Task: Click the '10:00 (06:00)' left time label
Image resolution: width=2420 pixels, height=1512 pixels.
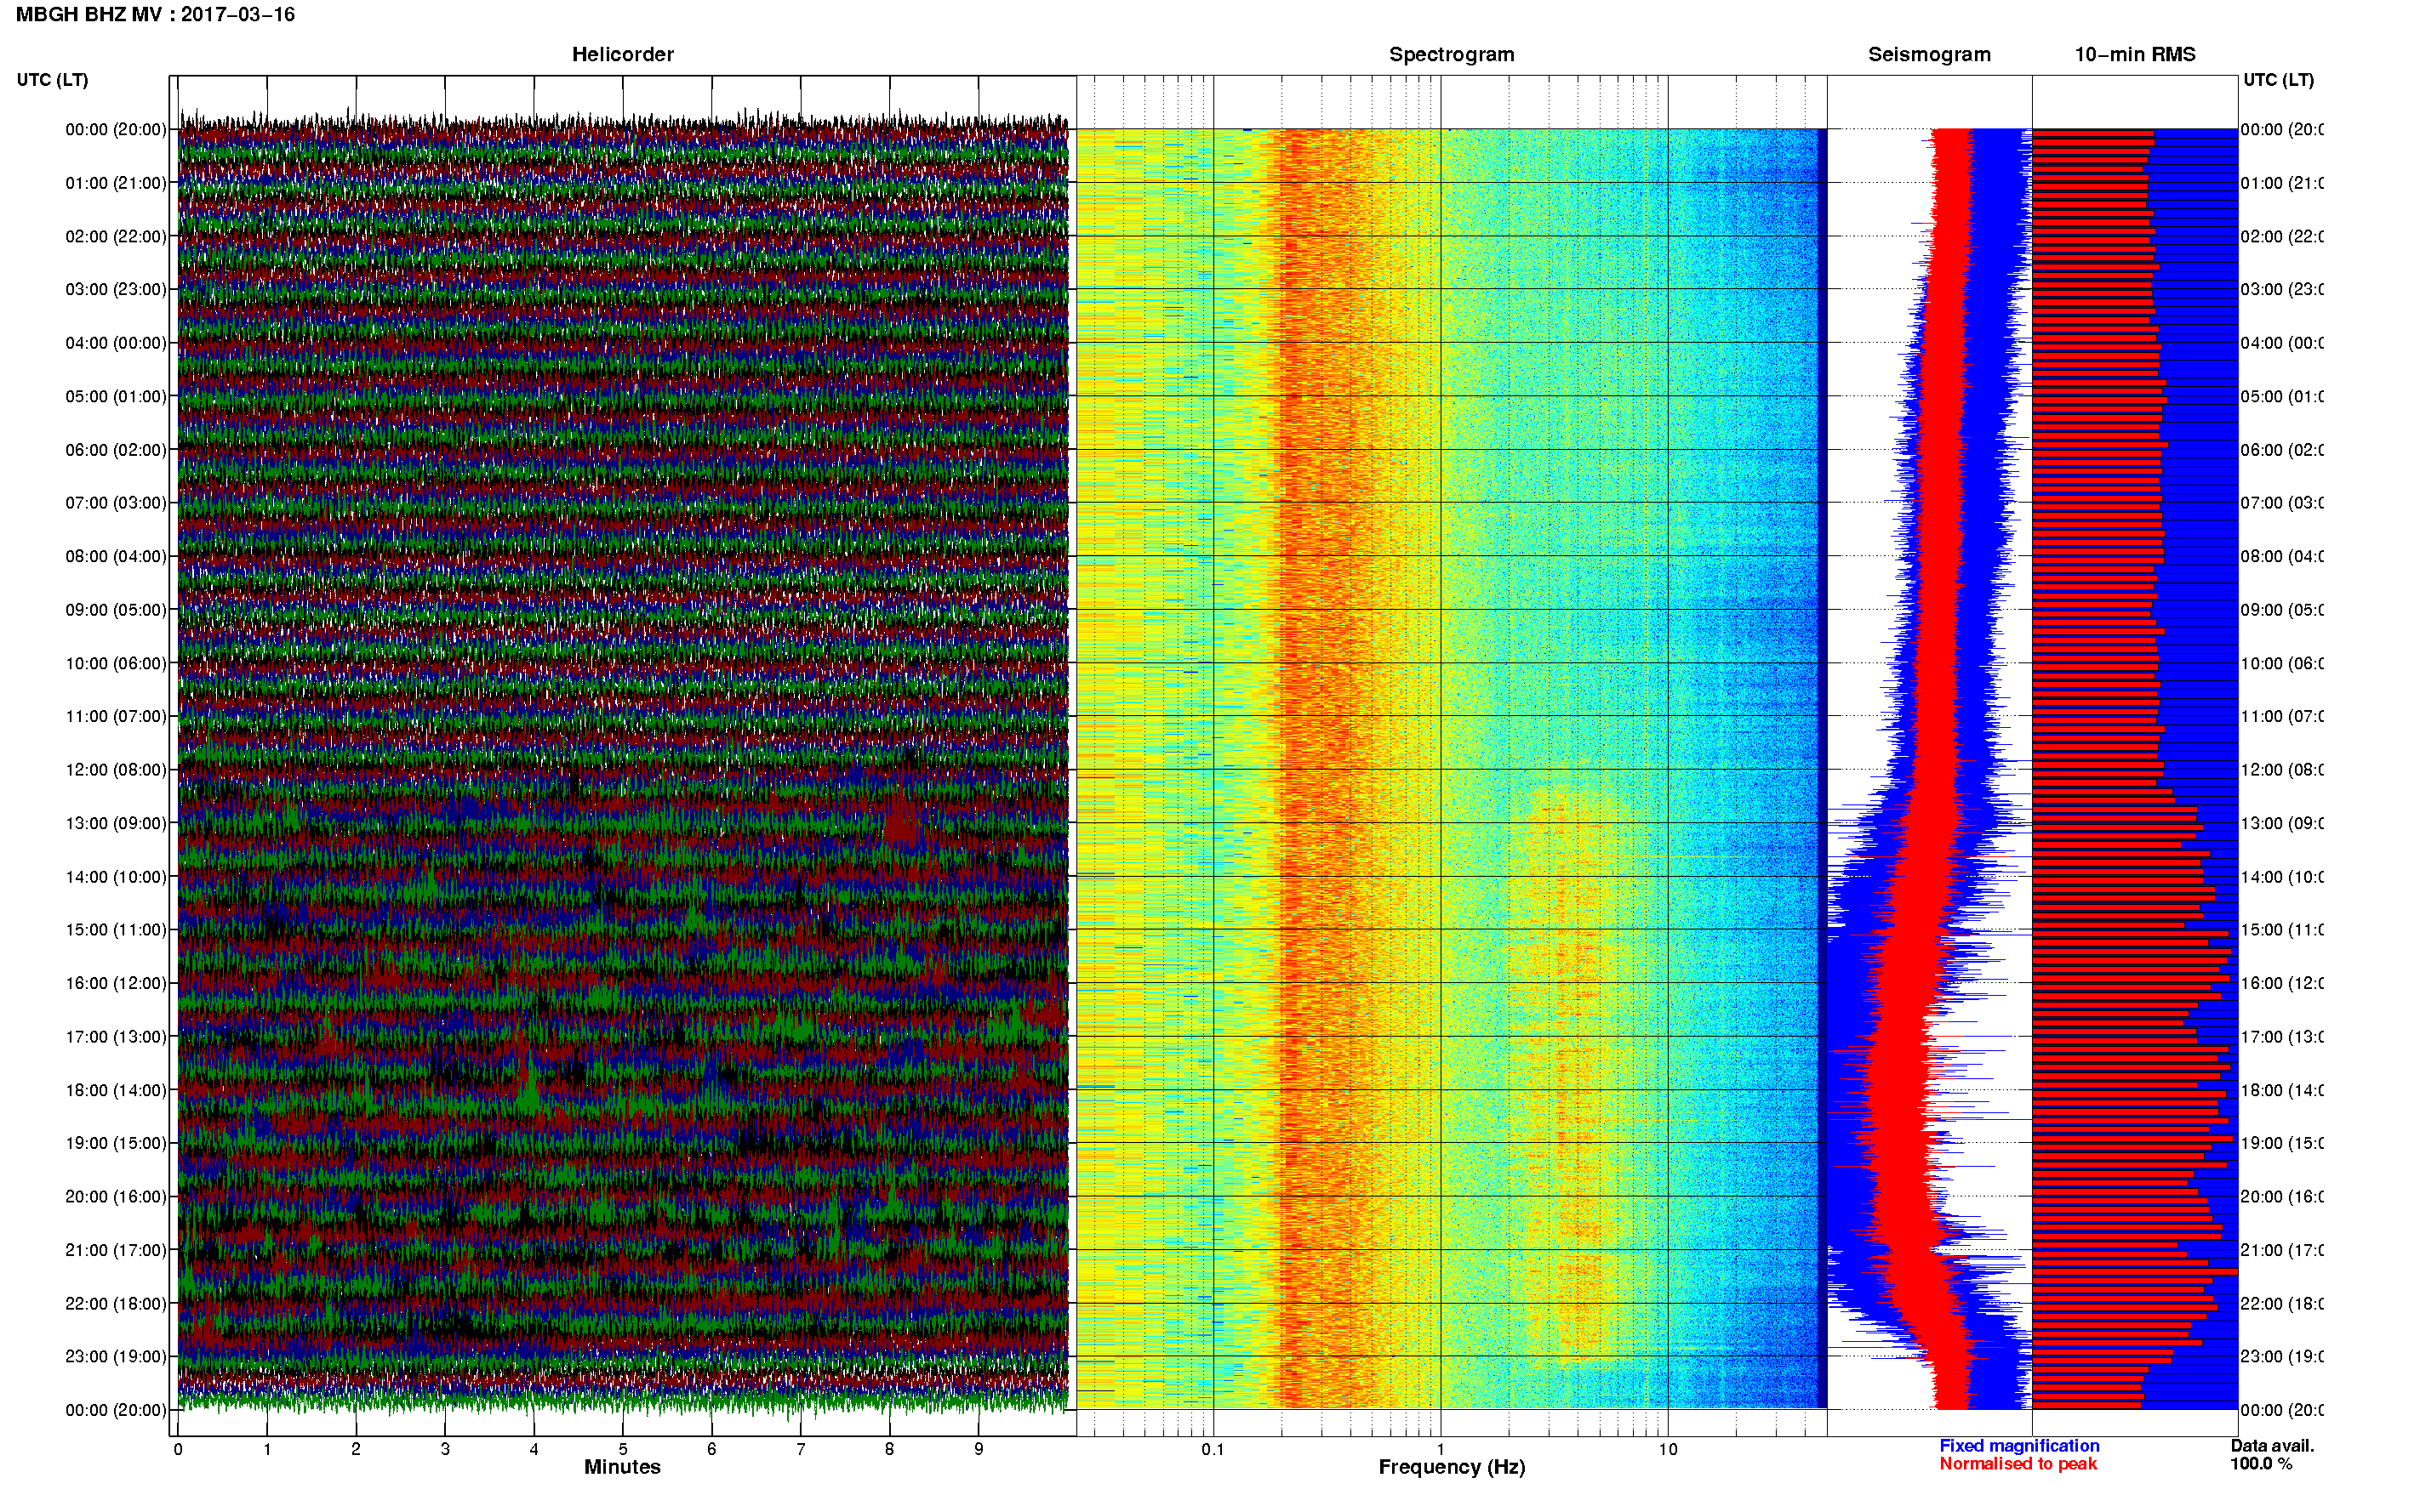Action: point(116,664)
